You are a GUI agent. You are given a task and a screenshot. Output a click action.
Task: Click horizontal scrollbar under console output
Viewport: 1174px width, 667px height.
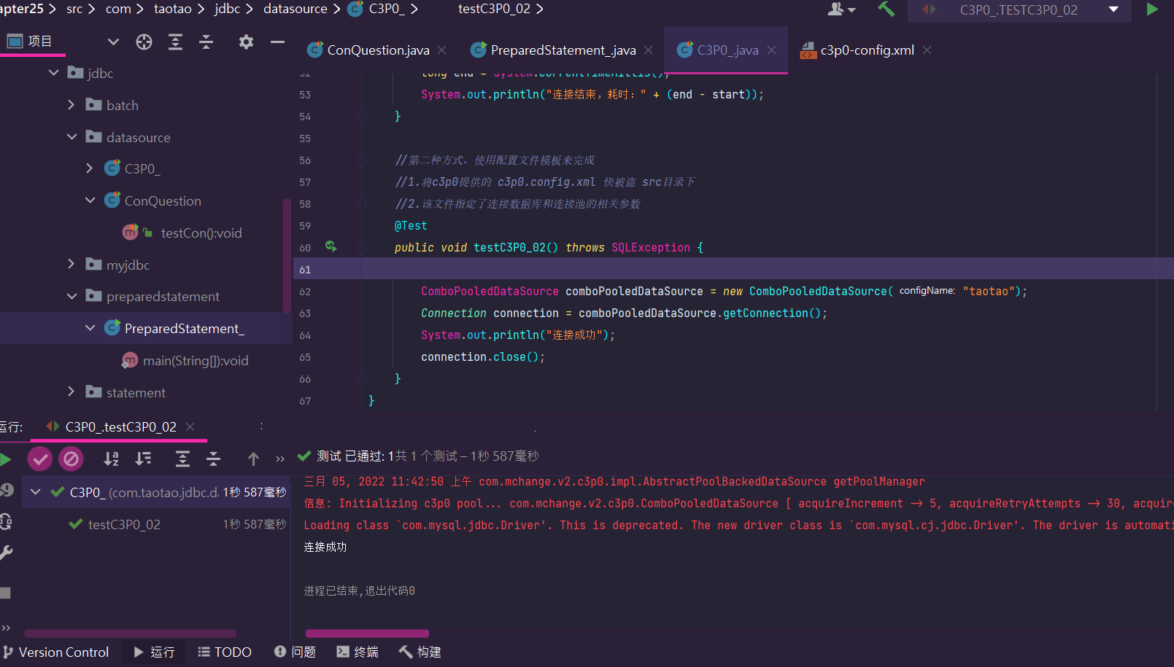click(367, 633)
